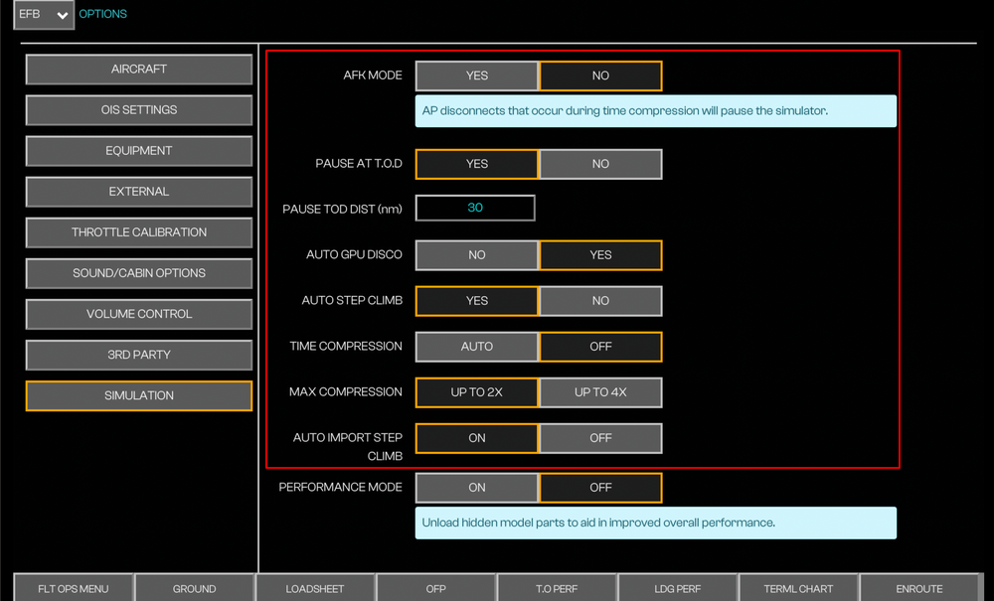Open the AIRCRAFT options page

click(x=139, y=70)
